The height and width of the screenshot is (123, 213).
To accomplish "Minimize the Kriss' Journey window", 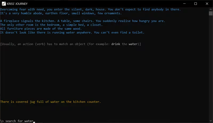I will [183, 4].
